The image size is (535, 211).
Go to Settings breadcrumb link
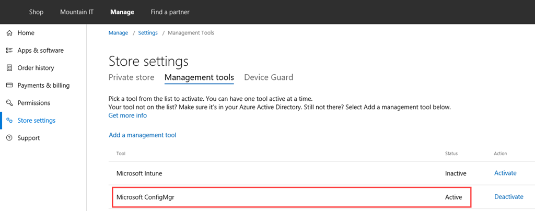pos(148,33)
